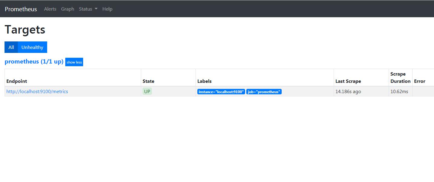The width and height of the screenshot is (434, 182).
Task: Click the UP state badge
Action: [x=147, y=91]
